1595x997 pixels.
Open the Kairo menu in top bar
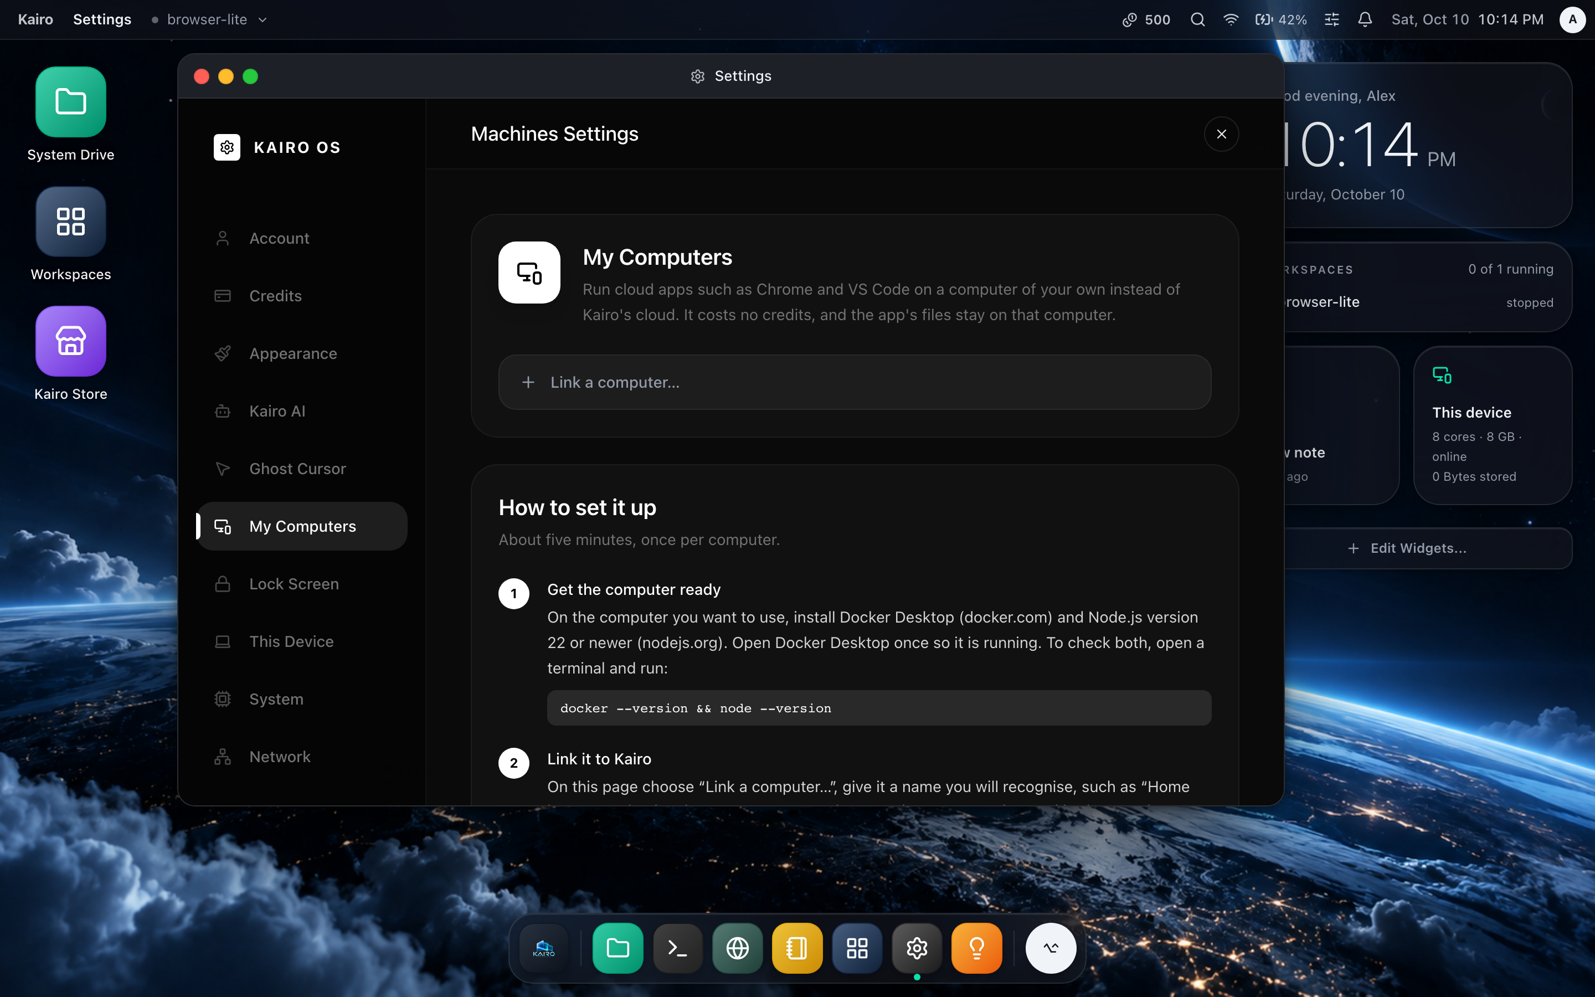click(35, 20)
